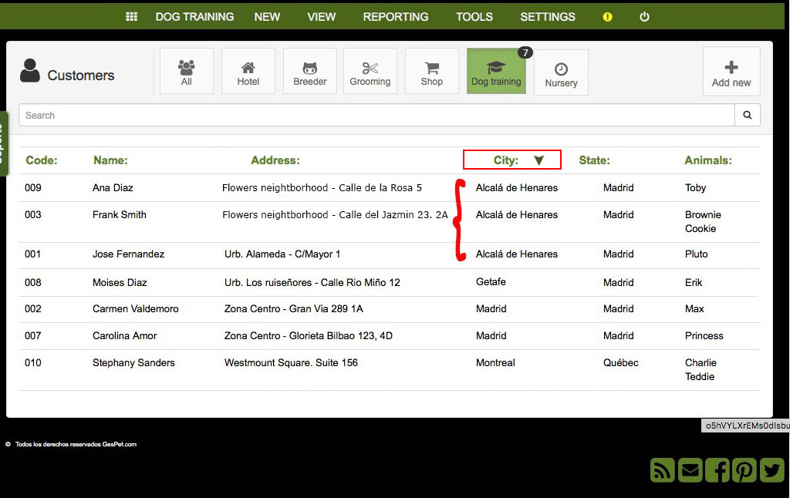The height and width of the screenshot is (498, 790).
Task: Filter customers by Nursery
Action: (562, 72)
